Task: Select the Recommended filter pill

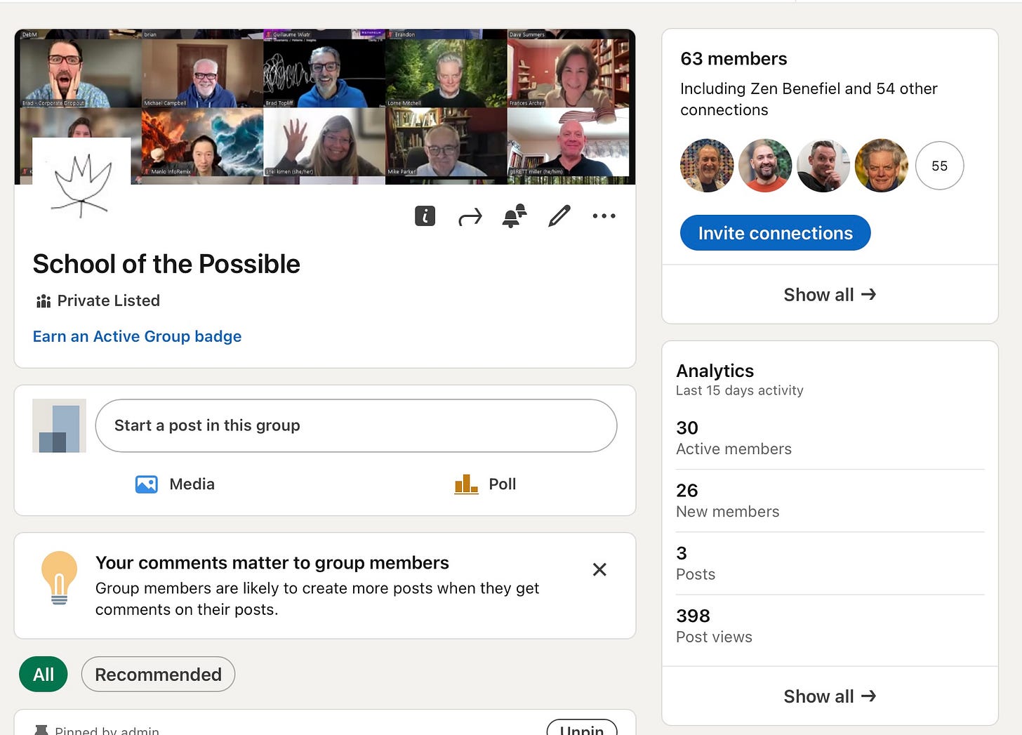Action: (158, 675)
